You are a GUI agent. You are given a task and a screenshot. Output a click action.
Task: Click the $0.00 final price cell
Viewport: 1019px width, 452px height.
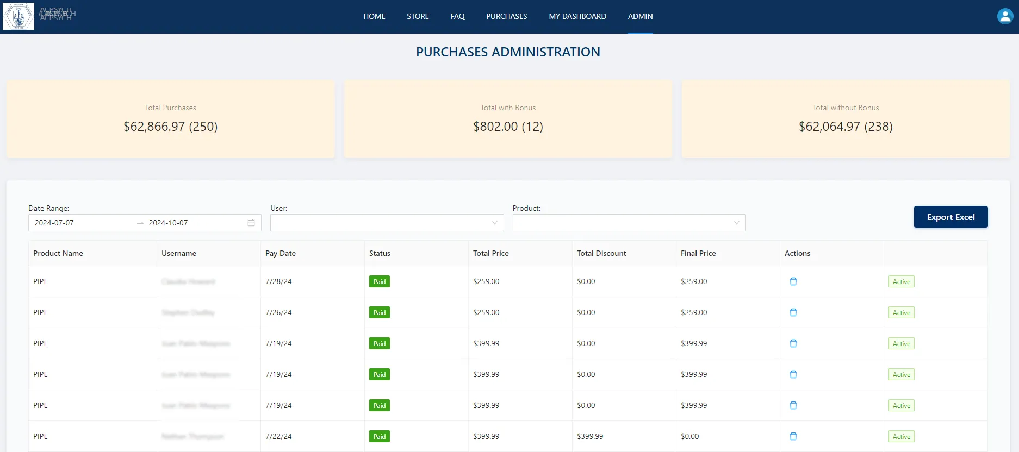tap(728, 436)
